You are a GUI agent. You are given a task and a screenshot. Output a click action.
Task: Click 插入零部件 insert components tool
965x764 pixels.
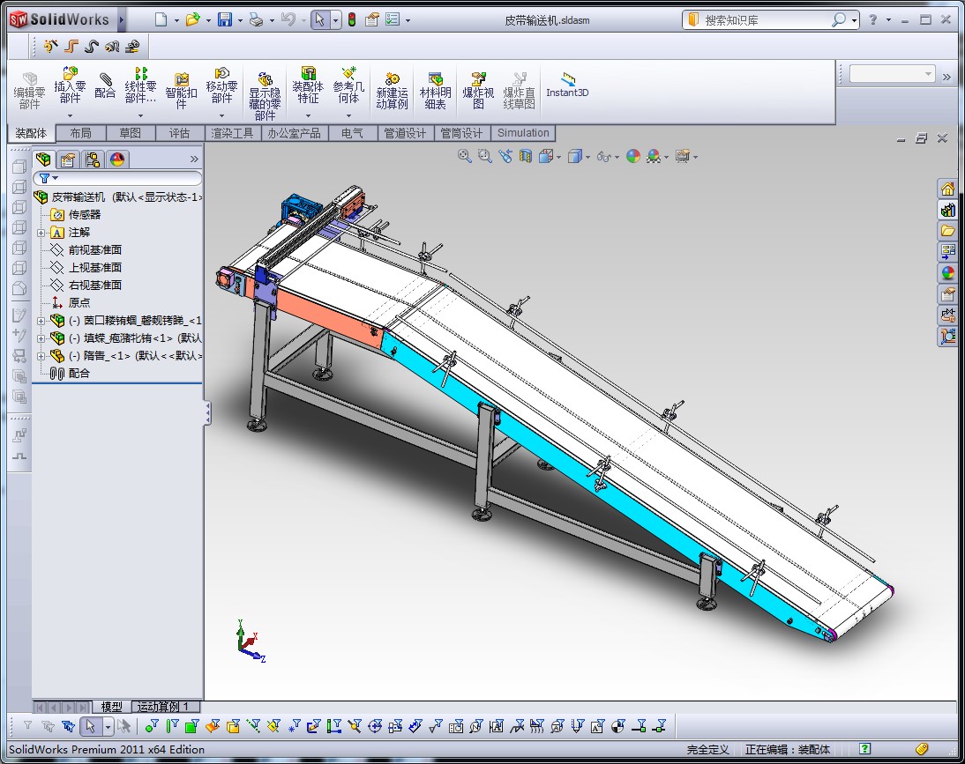pyautogui.click(x=70, y=85)
